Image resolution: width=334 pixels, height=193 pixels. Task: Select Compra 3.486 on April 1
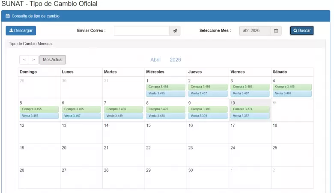(x=166, y=87)
